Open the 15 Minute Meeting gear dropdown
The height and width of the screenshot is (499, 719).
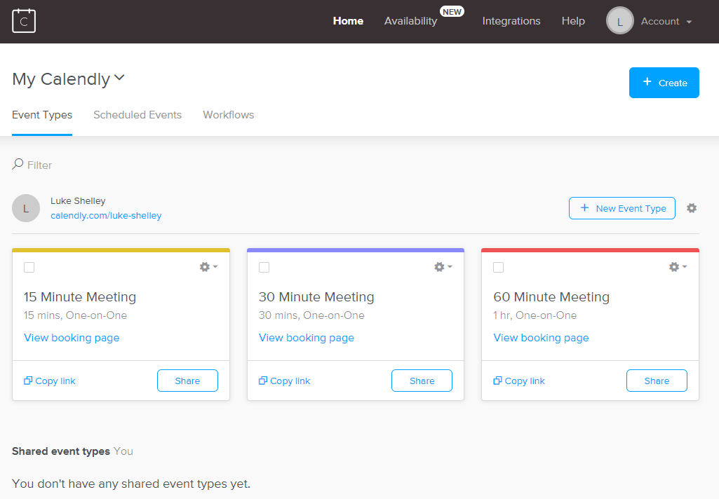click(208, 267)
